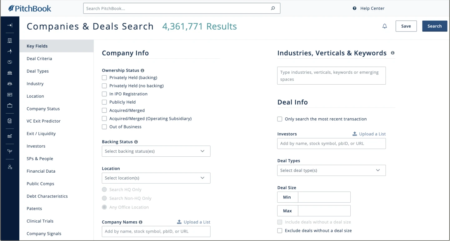Expand the sidebar with the arrow icon
The image size is (450, 241).
click(x=10, y=25)
